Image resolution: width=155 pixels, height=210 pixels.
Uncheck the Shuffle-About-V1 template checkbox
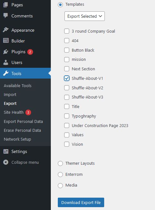click(67, 78)
